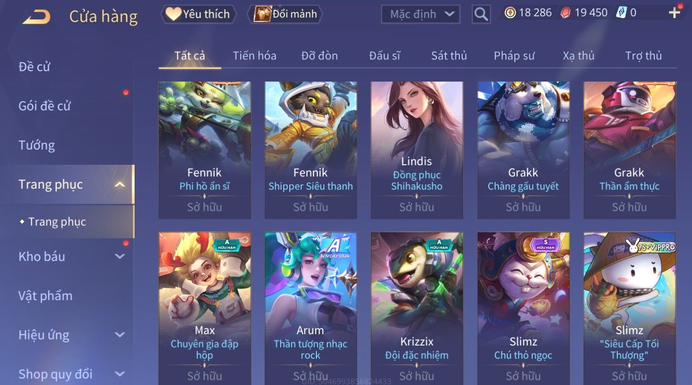Select the Arum Thần tượng nhạc rock card
The height and width of the screenshot is (385, 692).
pos(310,308)
